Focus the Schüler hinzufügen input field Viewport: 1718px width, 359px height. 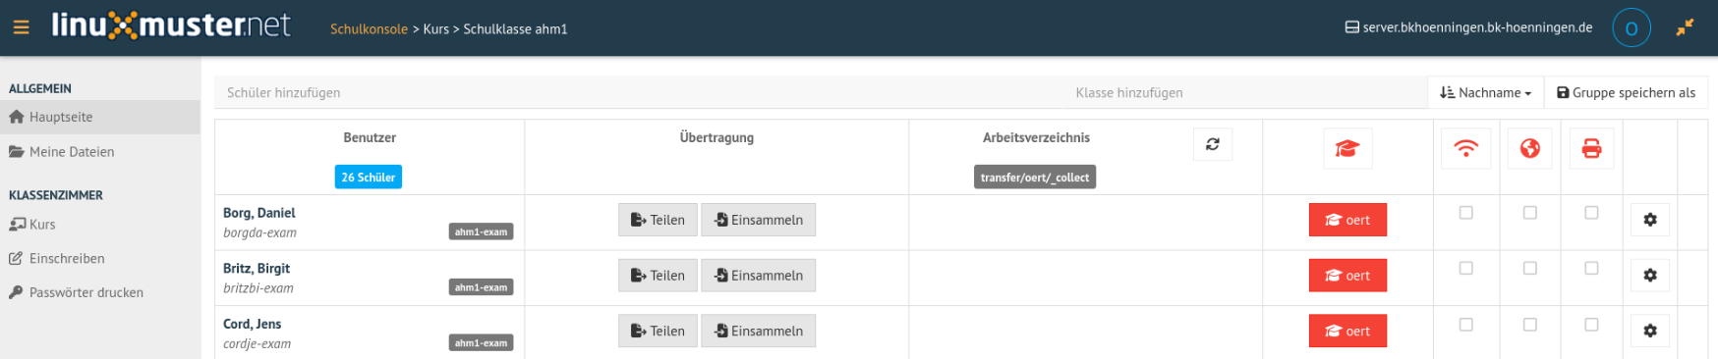pos(640,93)
